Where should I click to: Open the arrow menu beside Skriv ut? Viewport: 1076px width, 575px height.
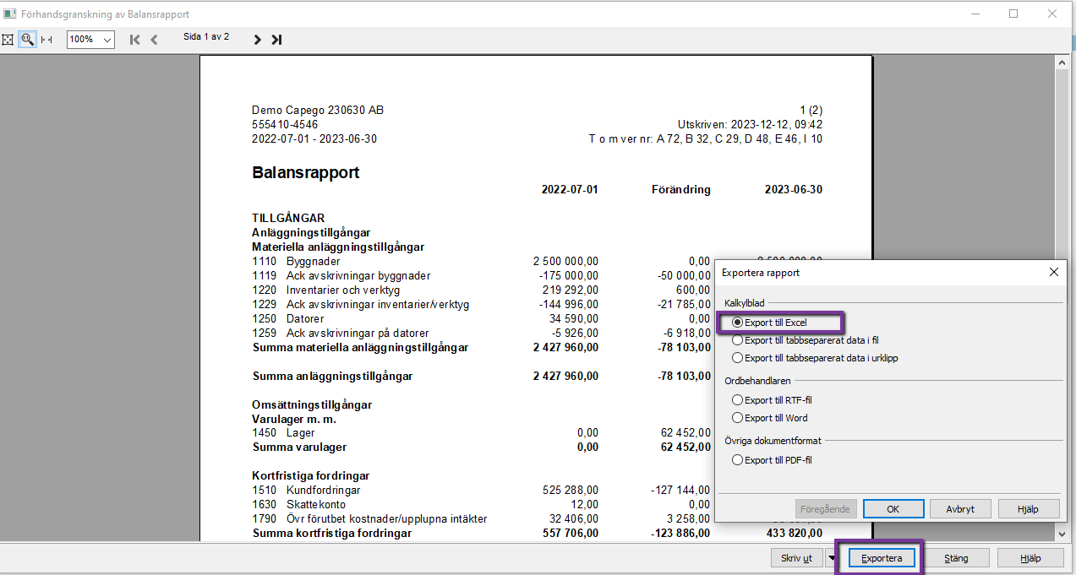pos(830,558)
